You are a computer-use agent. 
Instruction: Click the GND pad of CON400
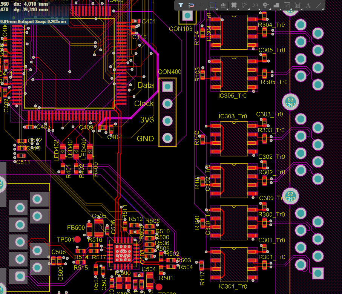(x=167, y=138)
